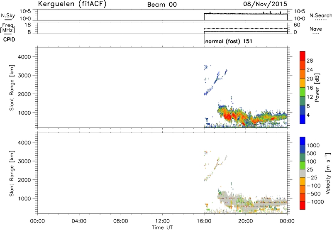Click the 'CPID' label
This screenshot has height=230, width=332.
(x=9, y=39)
